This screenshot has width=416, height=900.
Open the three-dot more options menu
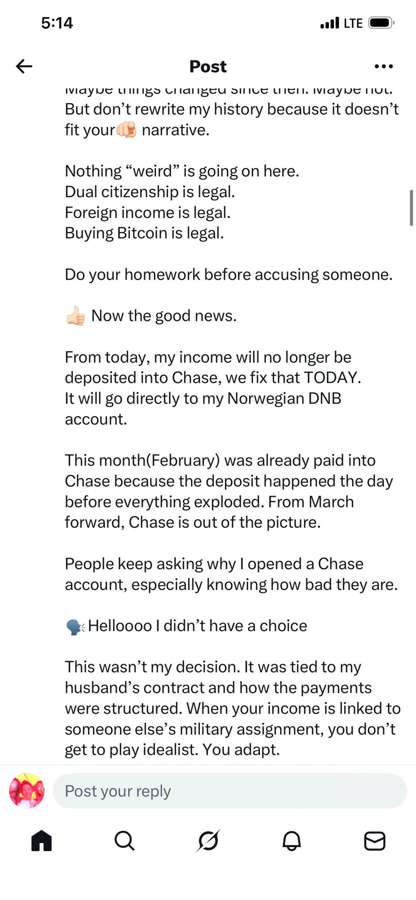pos(384,66)
